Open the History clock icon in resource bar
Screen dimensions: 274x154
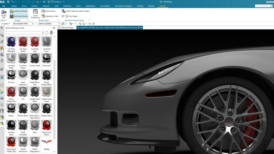(x=2, y=85)
